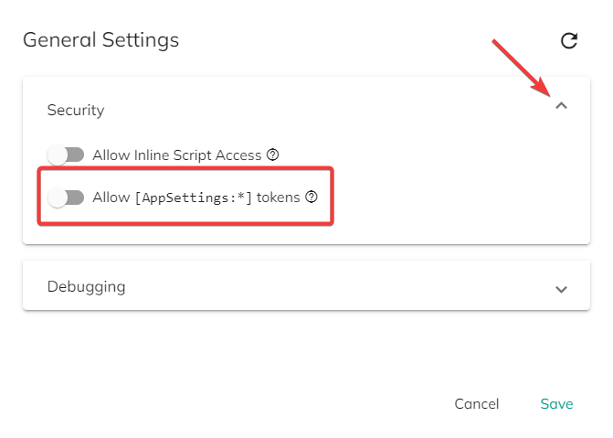
Task: Collapse the Security section with the up chevron
Action: click(x=562, y=106)
